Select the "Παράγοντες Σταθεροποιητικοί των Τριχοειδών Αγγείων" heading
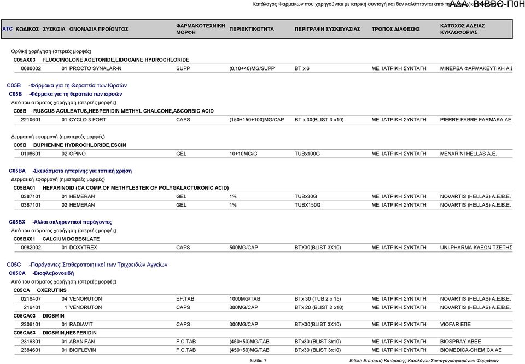Viewport: 525px width, 364px height. click(x=98, y=265)
